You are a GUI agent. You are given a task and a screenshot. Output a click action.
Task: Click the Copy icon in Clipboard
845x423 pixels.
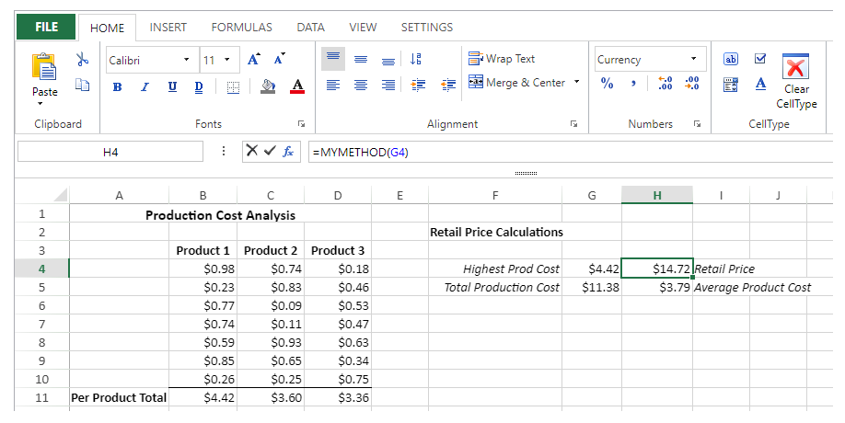click(82, 85)
